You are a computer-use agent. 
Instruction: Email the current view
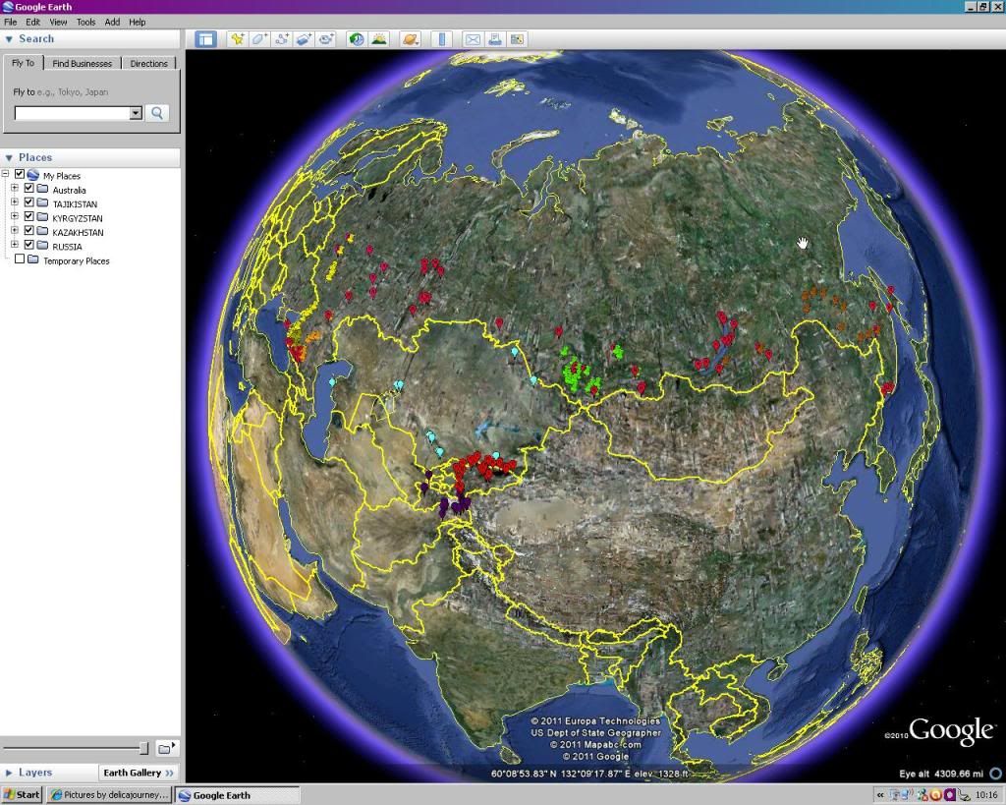473,39
